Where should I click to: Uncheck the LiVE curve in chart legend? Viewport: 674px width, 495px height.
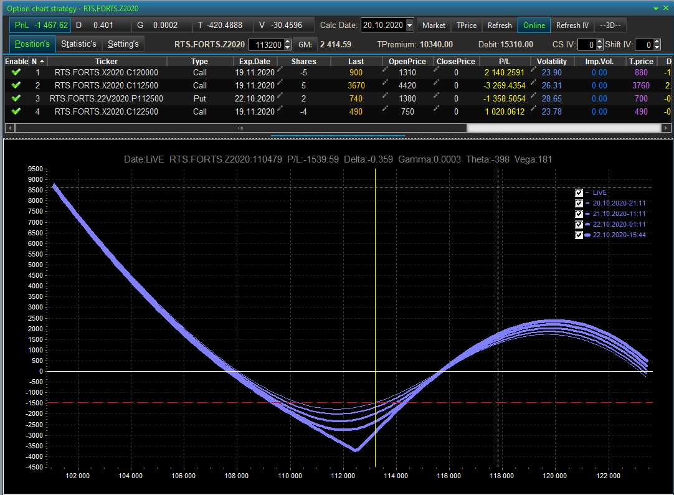point(579,193)
